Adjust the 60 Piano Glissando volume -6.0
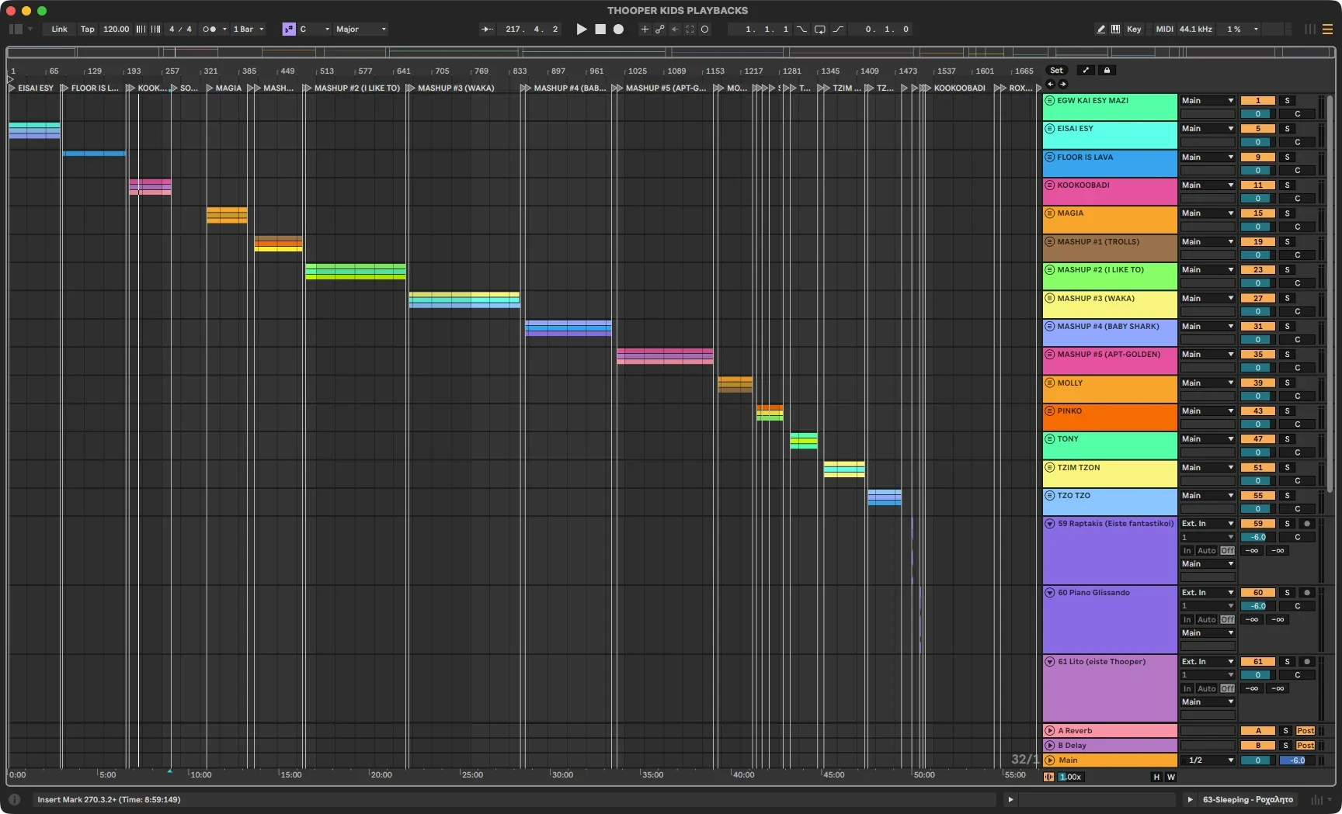 (1258, 607)
